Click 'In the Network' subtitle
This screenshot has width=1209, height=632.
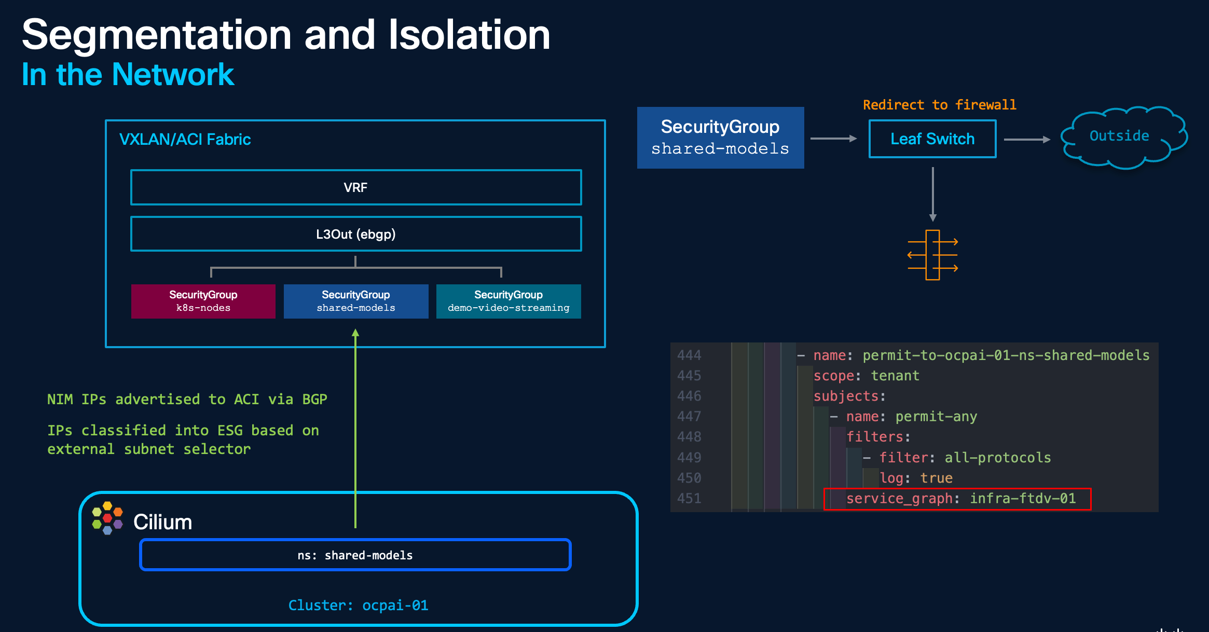[128, 75]
